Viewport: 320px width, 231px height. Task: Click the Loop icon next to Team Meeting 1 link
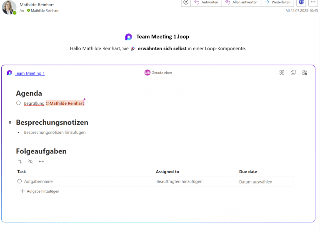(10, 73)
